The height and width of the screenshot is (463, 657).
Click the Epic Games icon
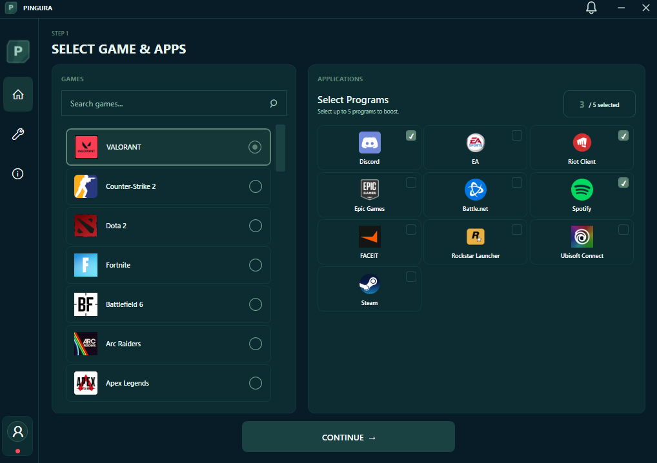[370, 189]
